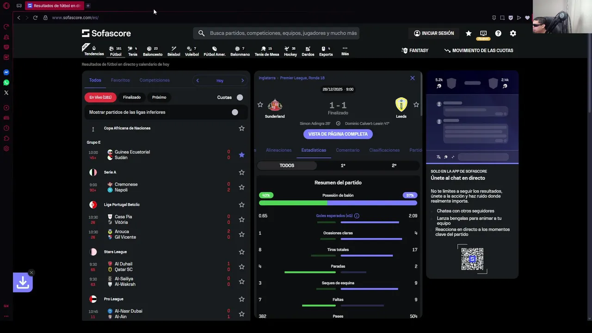The height and width of the screenshot is (333, 592).
Task: Select Fútbol sport category
Action: click(116, 51)
